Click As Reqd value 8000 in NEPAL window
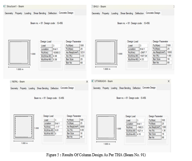 [82, 127]
